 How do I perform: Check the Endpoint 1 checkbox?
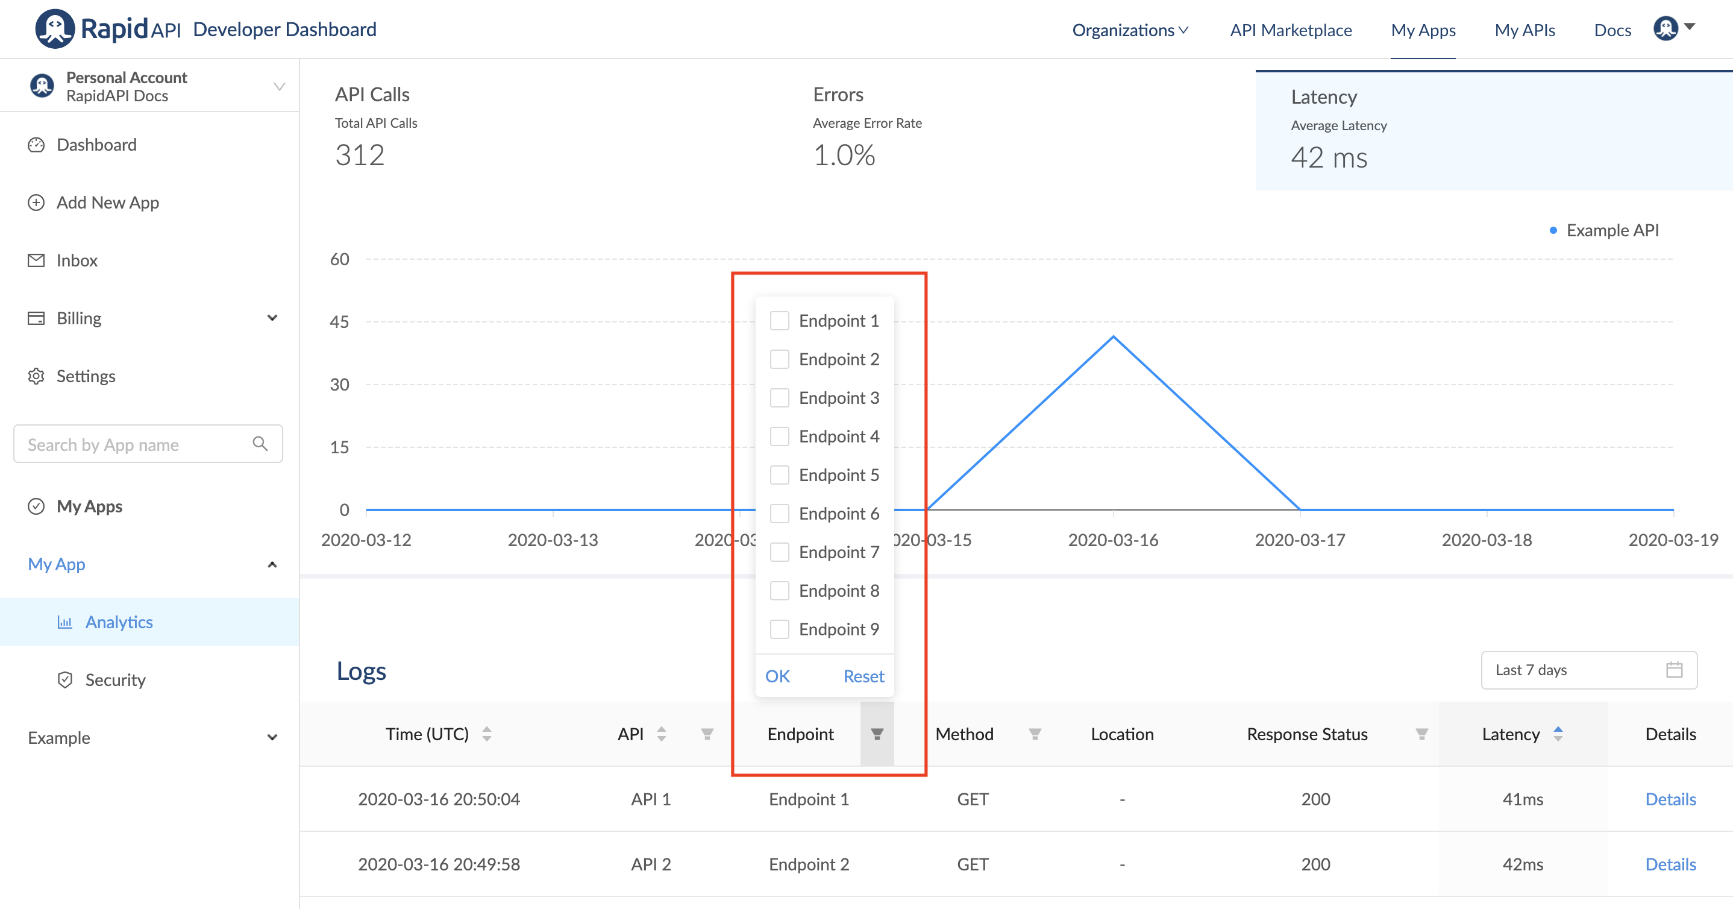click(779, 321)
